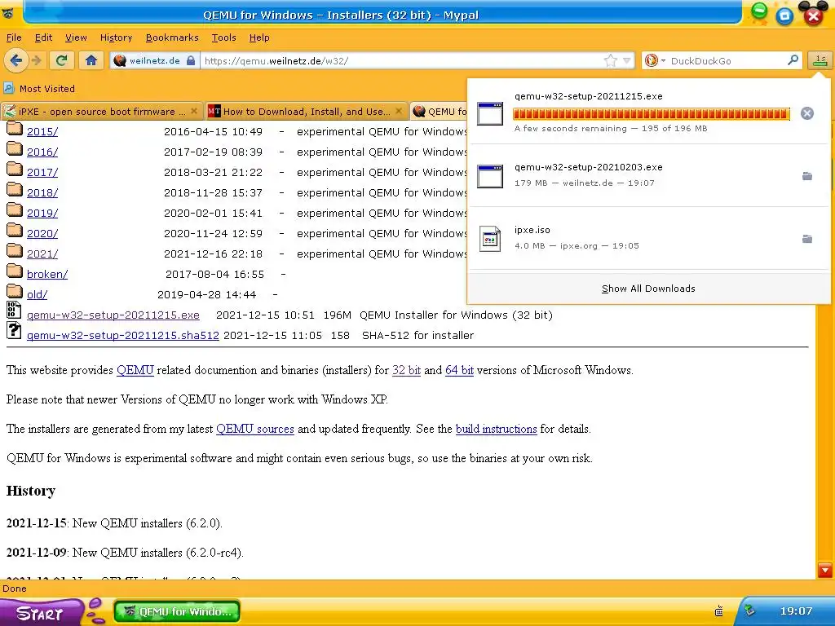Open the 2017/ directory link
The height and width of the screenshot is (626, 835).
pos(42,173)
